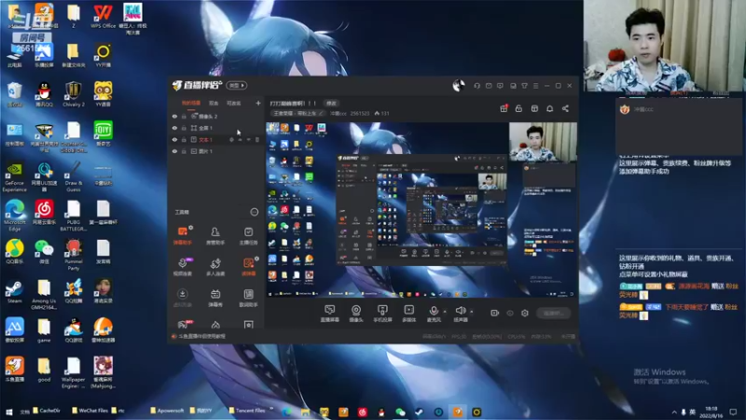Select the 摄像头 2 layer row
746x420 pixels.
(x=216, y=116)
